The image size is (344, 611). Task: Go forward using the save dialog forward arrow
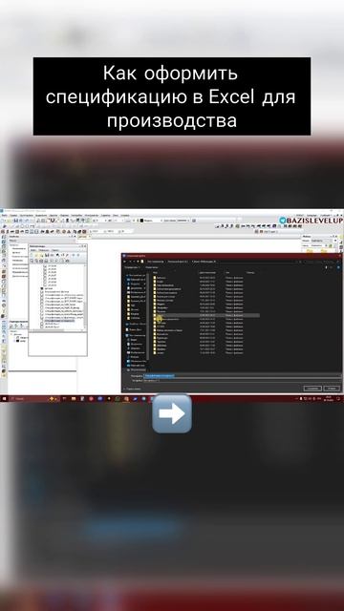[131, 262]
